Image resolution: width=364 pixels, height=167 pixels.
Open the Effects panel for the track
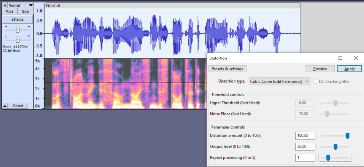17,19
